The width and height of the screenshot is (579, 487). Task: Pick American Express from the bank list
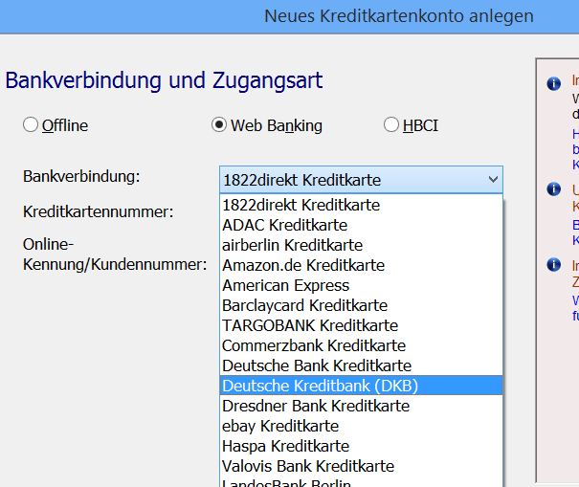(285, 285)
